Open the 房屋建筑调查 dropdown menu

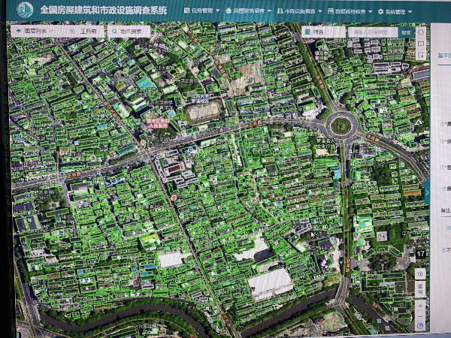pyautogui.click(x=252, y=12)
